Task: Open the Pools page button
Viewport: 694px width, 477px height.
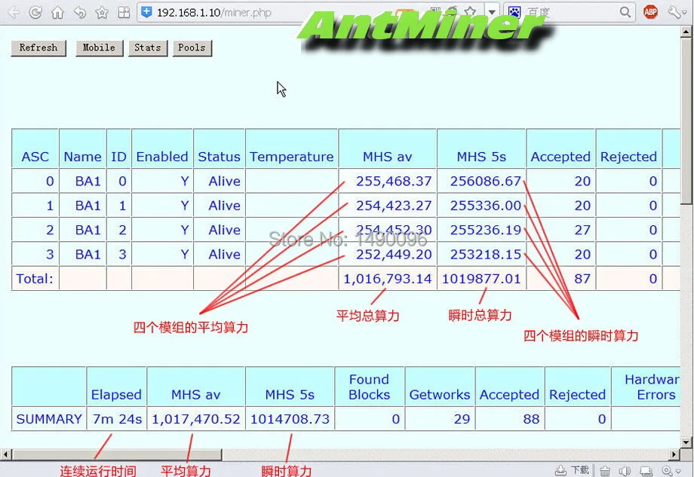Action: (x=192, y=47)
